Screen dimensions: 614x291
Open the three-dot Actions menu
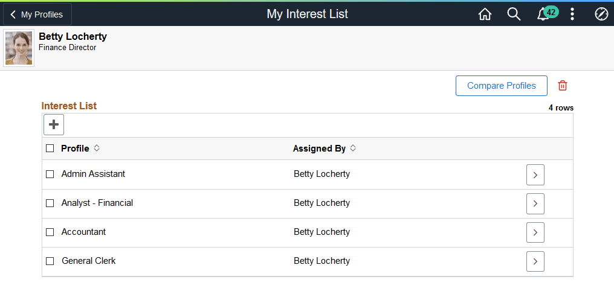pyautogui.click(x=572, y=14)
